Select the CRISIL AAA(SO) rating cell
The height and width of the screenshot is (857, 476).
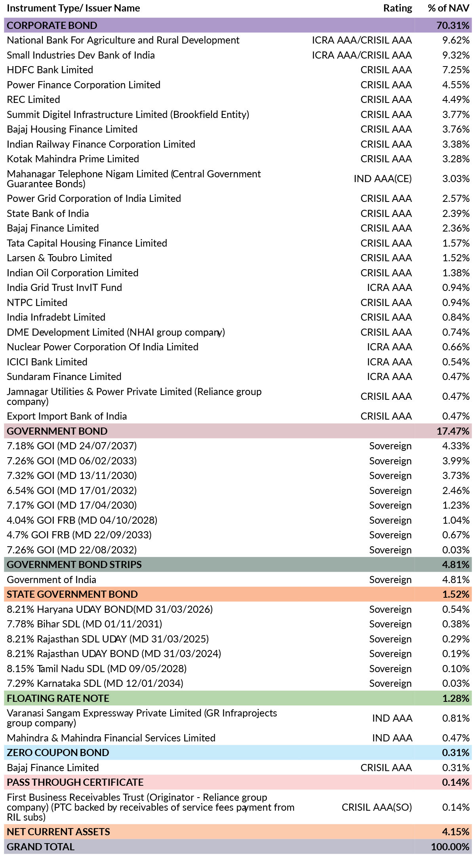pyautogui.click(x=377, y=807)
